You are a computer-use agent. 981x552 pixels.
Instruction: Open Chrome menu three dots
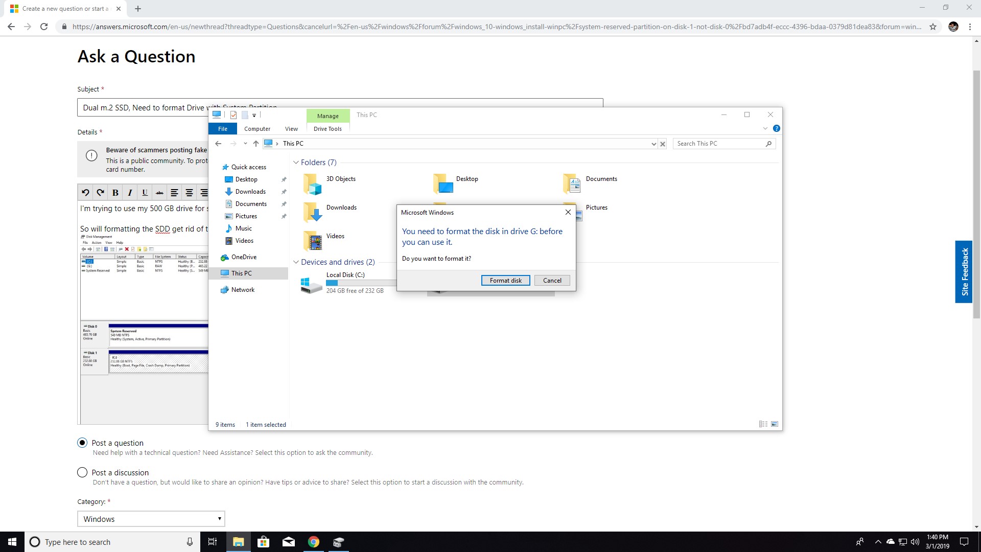pyautogui.click(x=970, y=27)
